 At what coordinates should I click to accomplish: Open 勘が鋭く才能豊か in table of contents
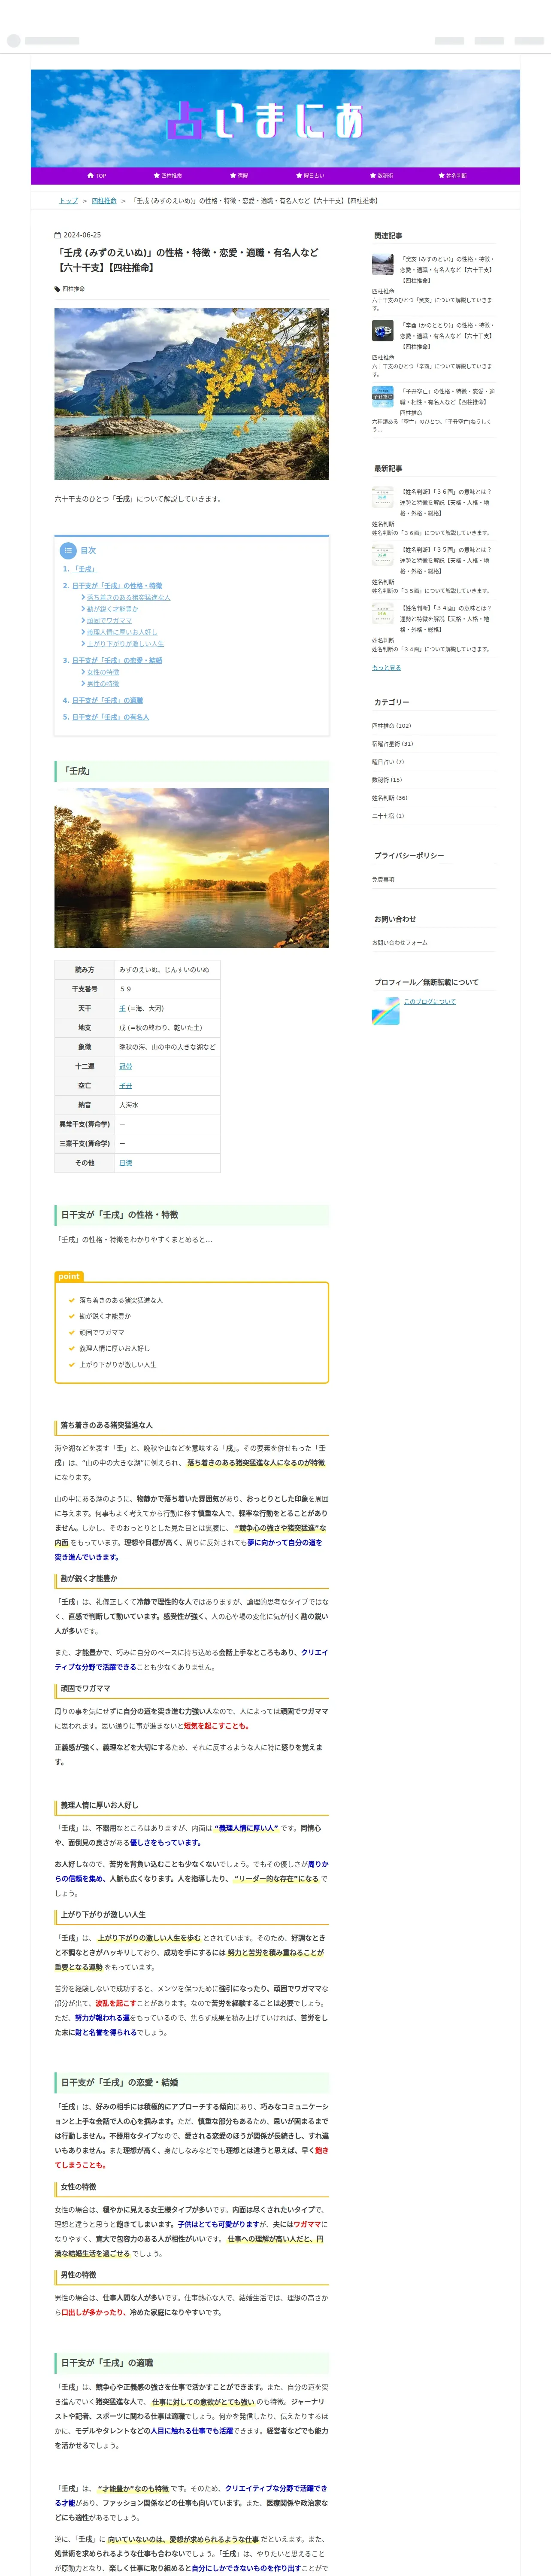112,609
